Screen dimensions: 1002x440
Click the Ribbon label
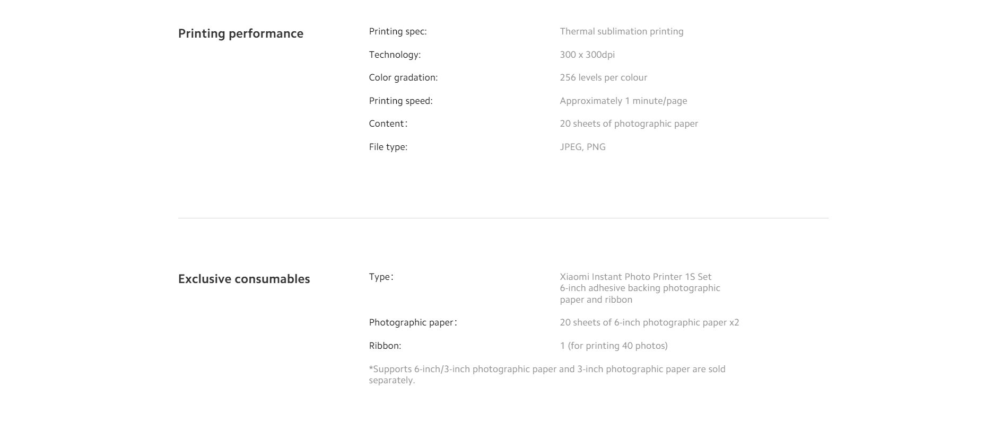coord(385,346)
